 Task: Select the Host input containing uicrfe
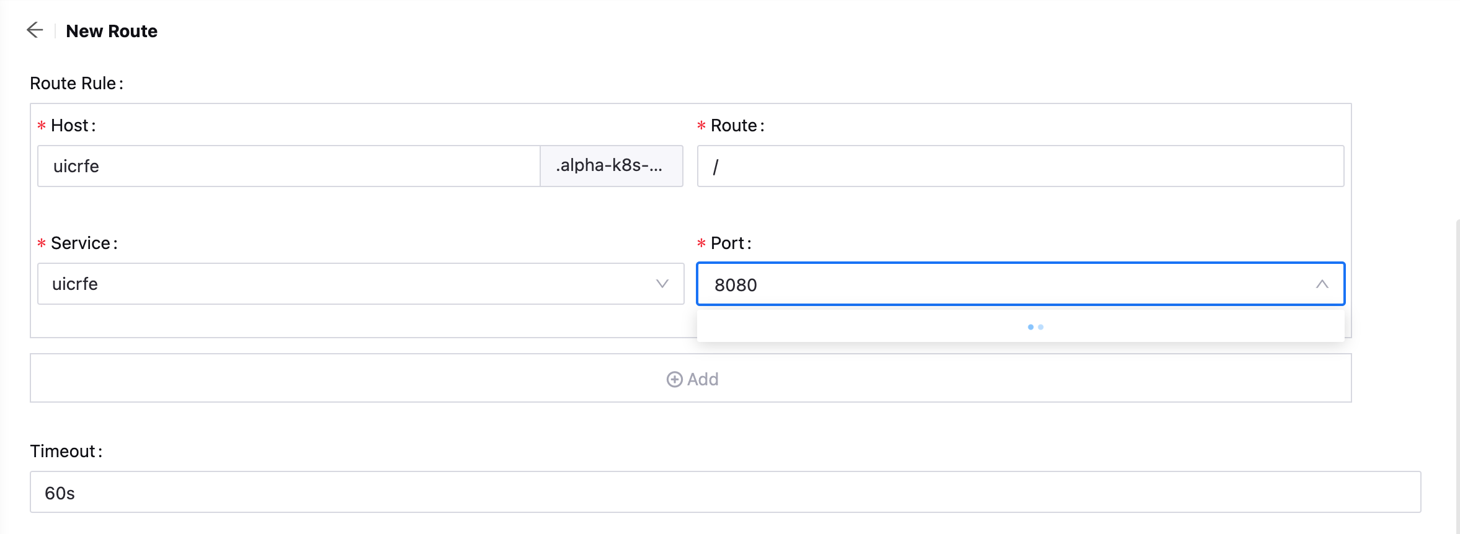(288, 165)
